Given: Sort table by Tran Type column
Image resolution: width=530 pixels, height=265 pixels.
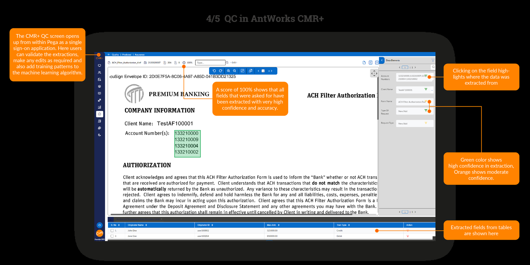Looking at the screenshot, I should (x=349, y=225).
